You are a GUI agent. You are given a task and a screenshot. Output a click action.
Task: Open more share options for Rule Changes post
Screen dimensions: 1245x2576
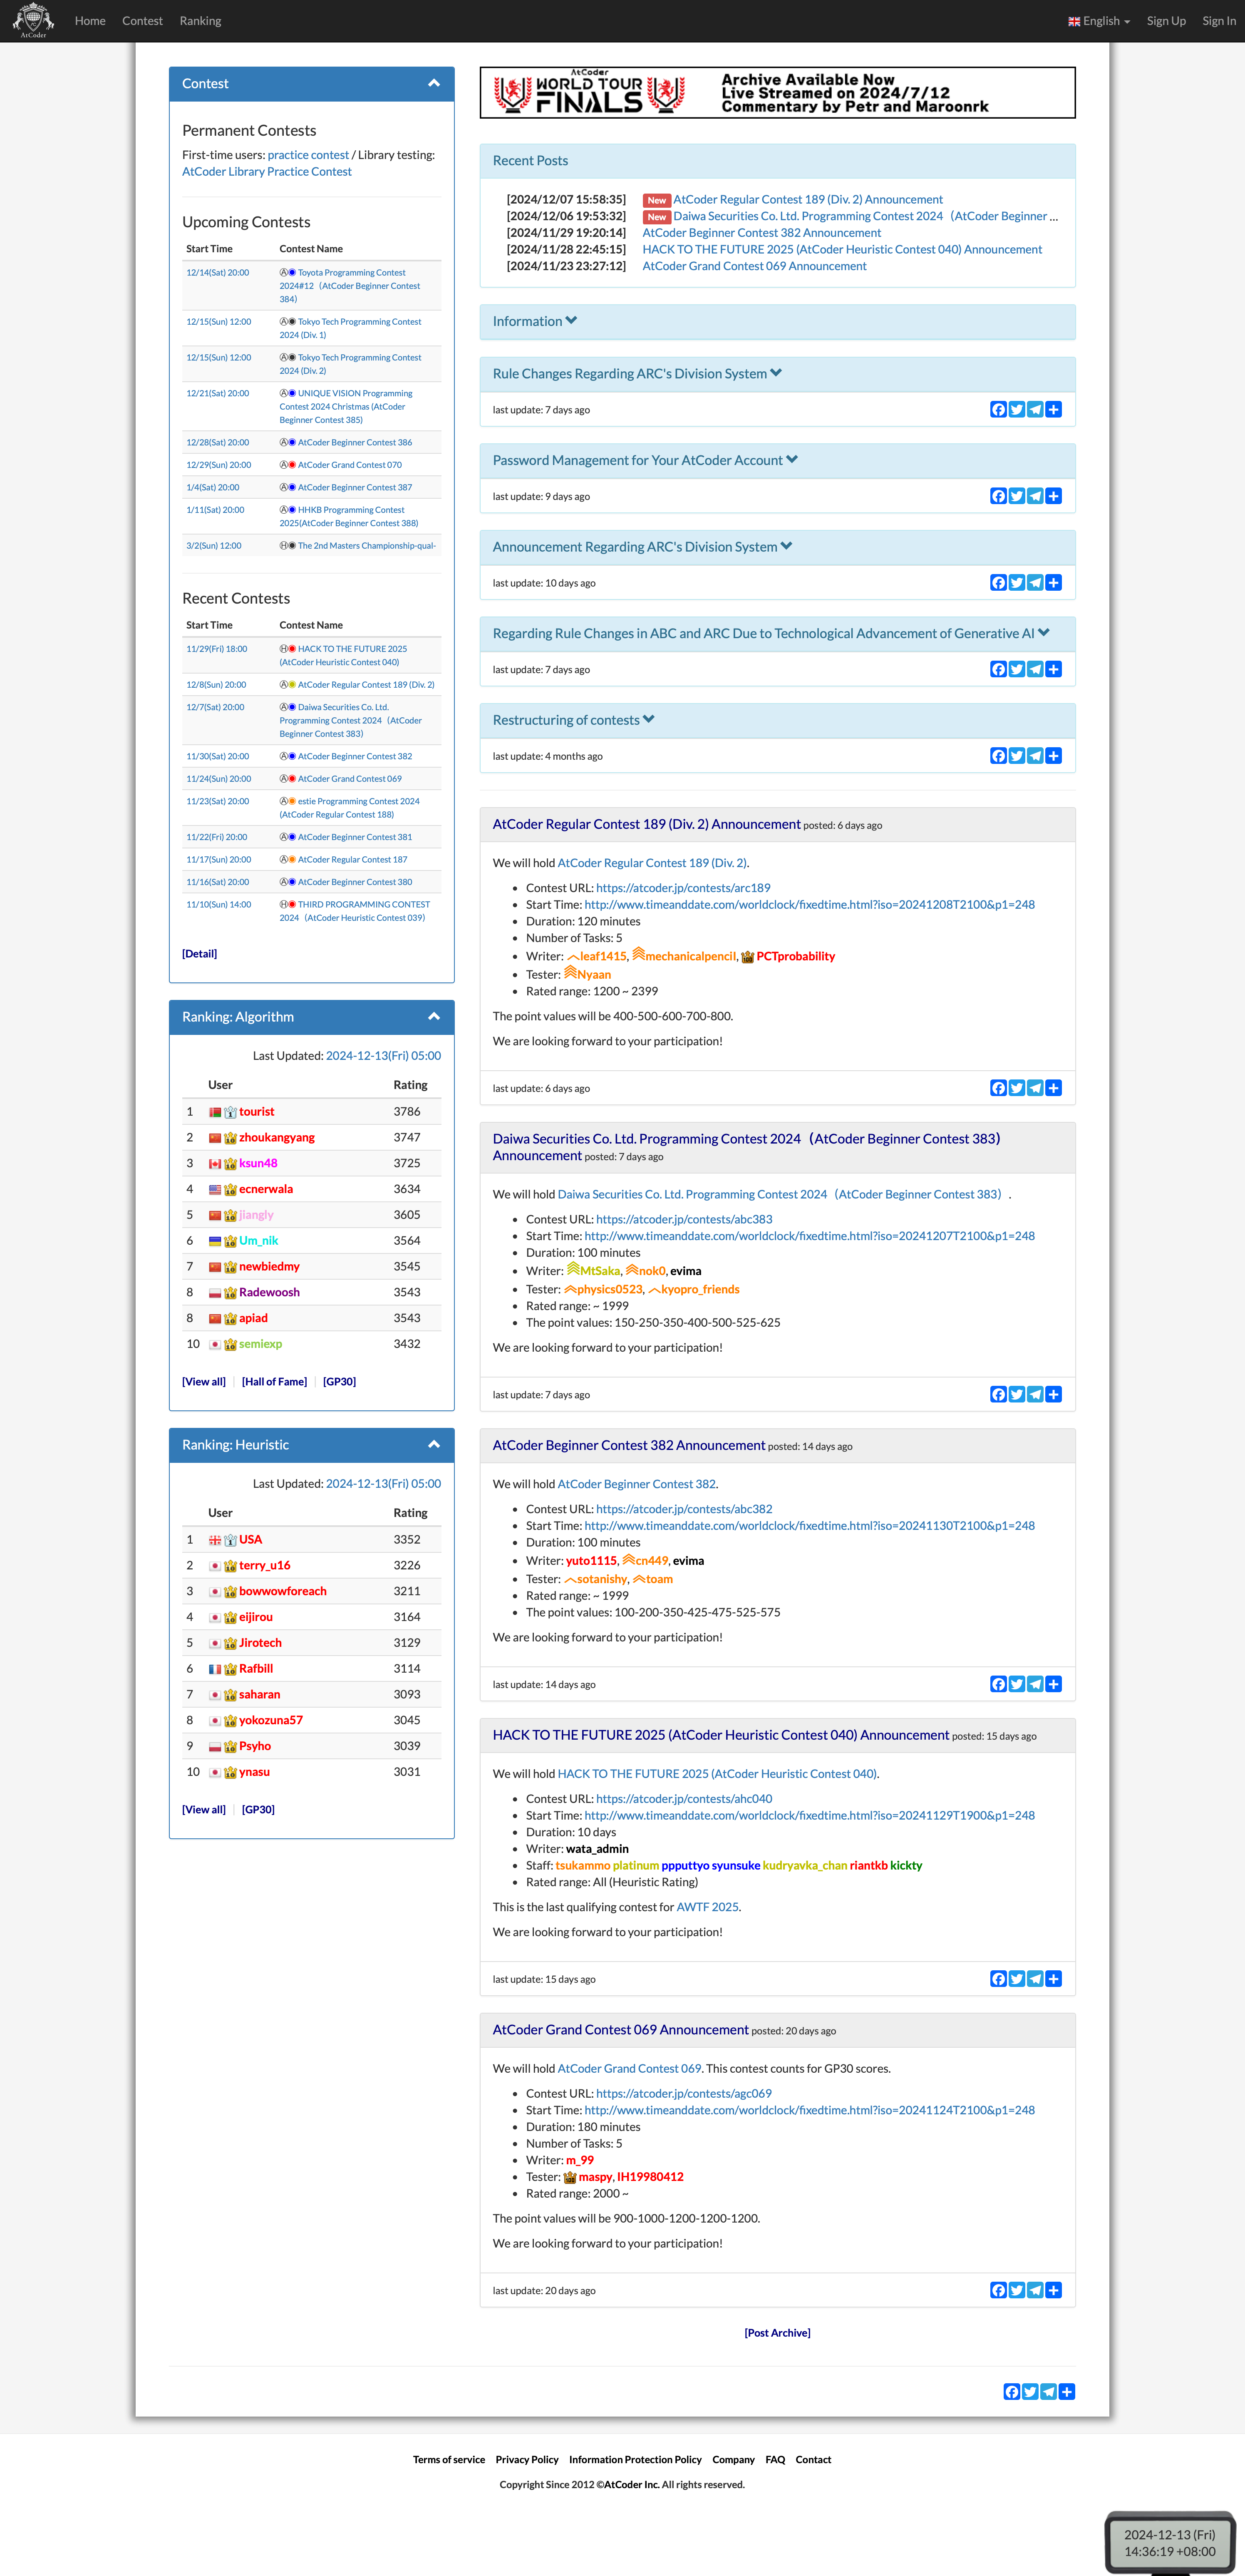point(1053,410)
